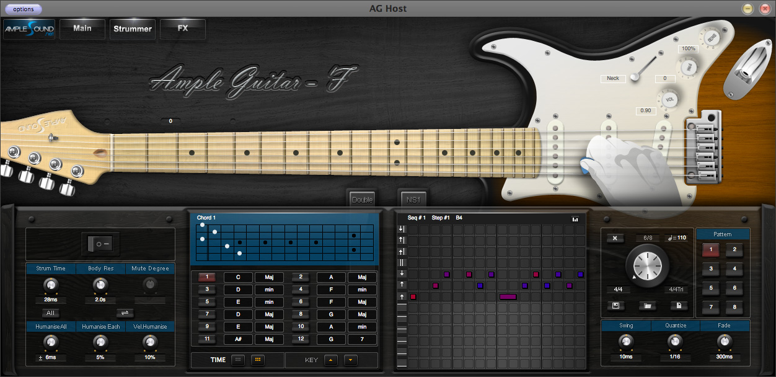The image size is (776, 377).
Task: Click the Strum Time 28ms value field
Action: coord(50,300)
